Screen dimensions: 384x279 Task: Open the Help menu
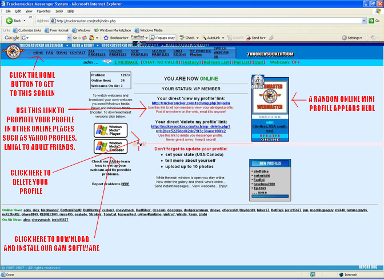coord(71,11)
